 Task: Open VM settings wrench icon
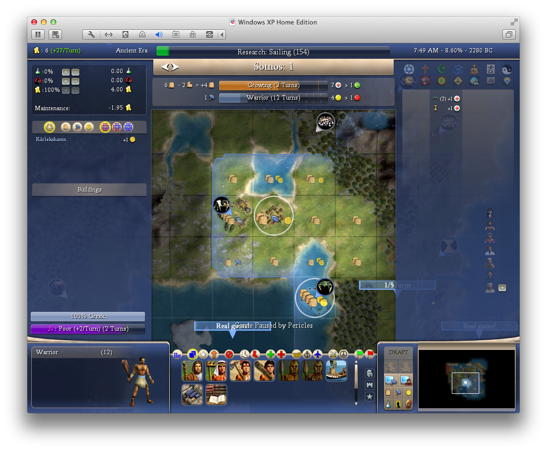pyautogui.click(x=91, y=35)
